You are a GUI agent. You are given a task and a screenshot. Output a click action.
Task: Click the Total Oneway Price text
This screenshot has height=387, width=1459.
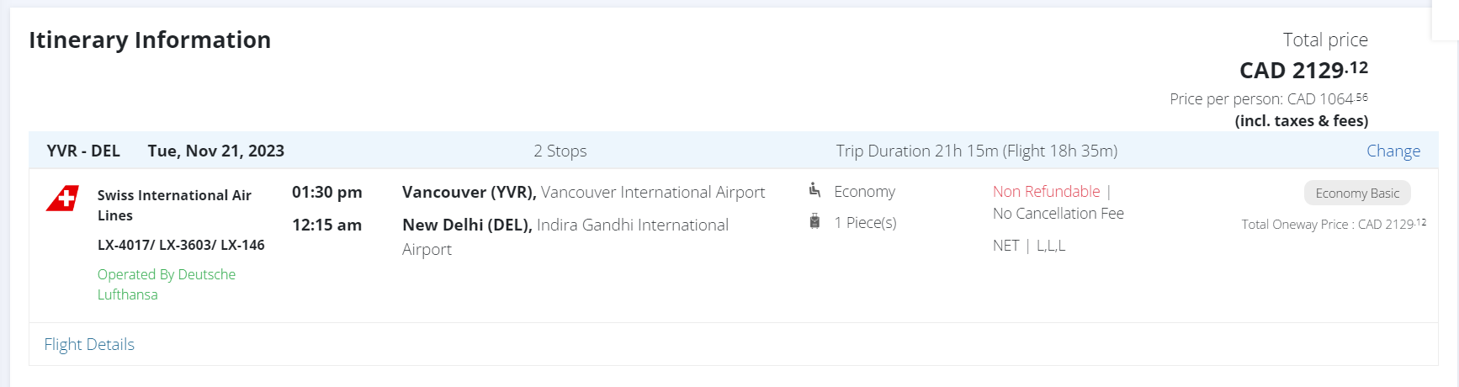1333,225
